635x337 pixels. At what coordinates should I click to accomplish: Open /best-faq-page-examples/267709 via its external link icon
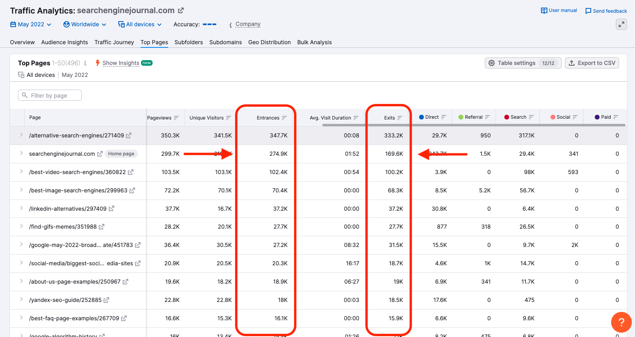click(x=124, y=318)
